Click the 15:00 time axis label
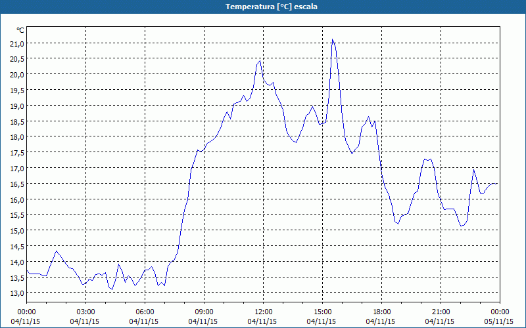 322,312
